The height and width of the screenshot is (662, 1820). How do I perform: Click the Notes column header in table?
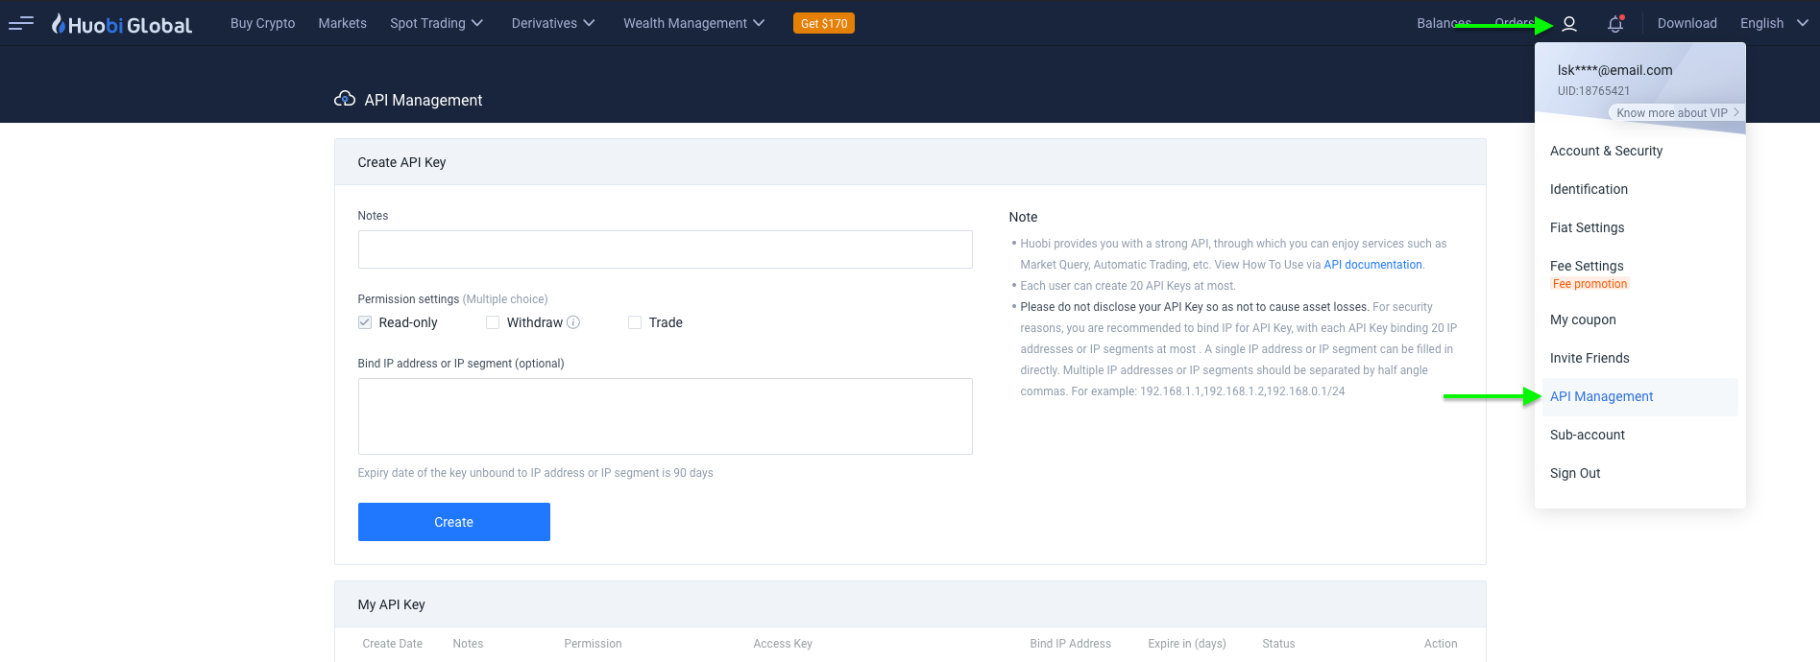(x=468, y=644)
